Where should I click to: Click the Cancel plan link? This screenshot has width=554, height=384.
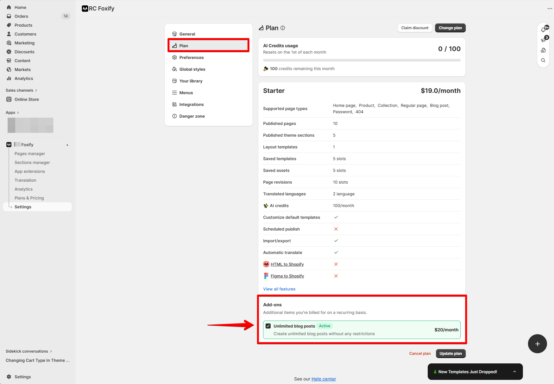coord(420,354)
